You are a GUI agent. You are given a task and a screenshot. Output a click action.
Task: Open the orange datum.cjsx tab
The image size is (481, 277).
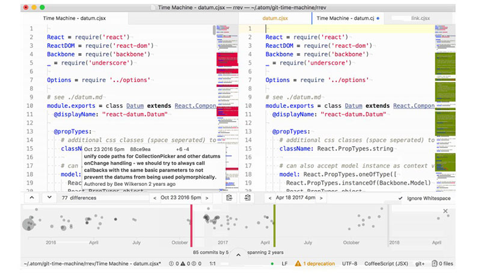tap(275, 19)
